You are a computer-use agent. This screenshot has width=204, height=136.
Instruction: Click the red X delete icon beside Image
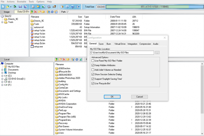[x=36, y=12]
